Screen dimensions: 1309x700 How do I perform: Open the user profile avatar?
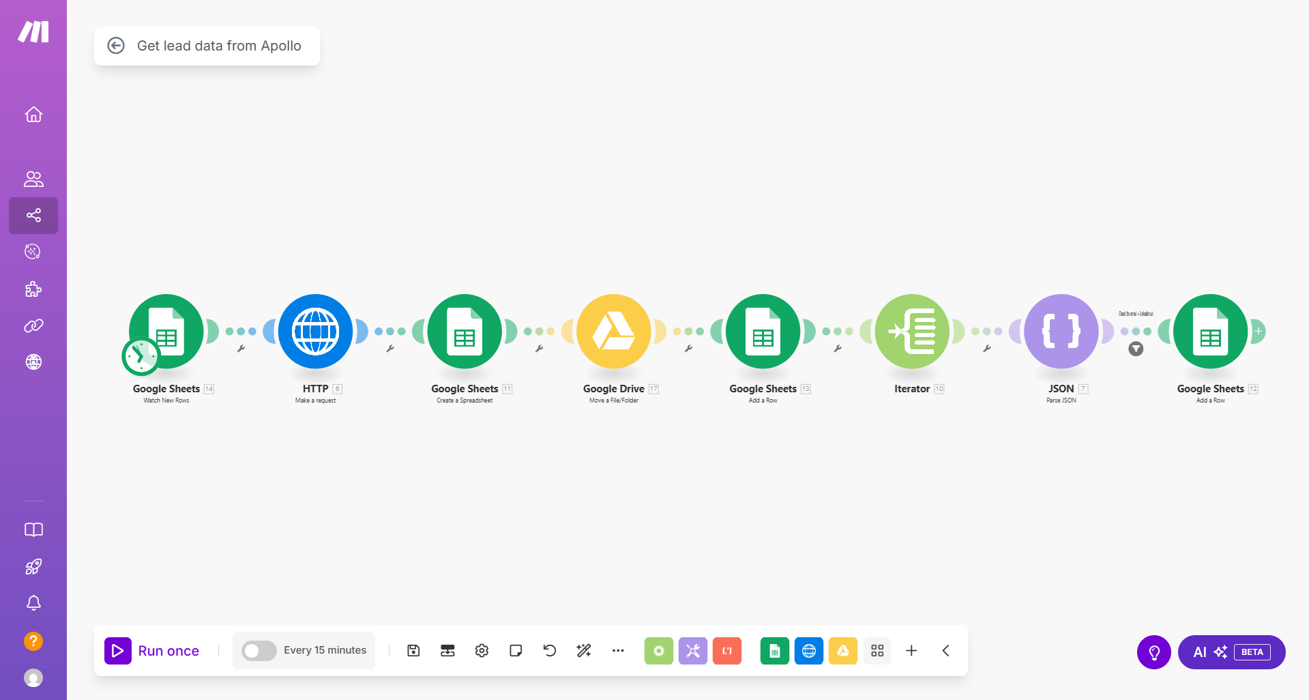click(33, 678)
